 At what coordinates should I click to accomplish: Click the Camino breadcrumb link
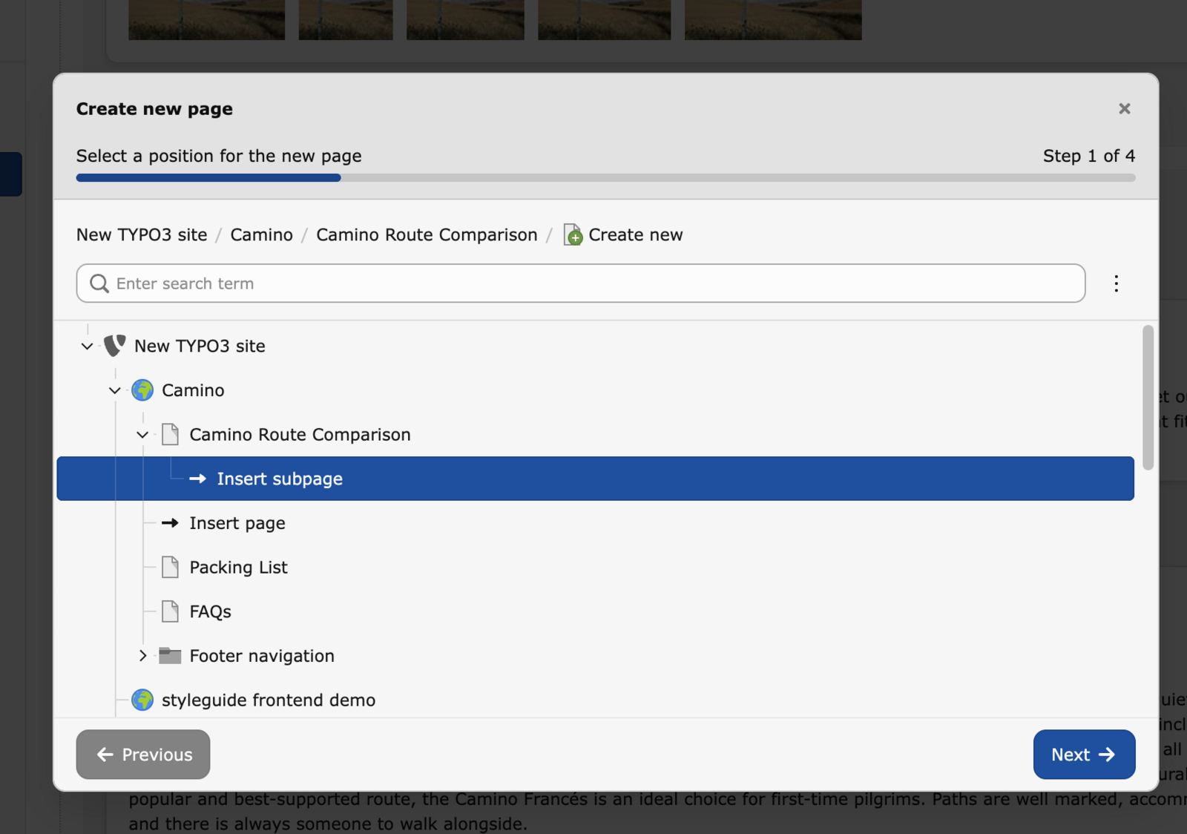[x=261, y=235]
